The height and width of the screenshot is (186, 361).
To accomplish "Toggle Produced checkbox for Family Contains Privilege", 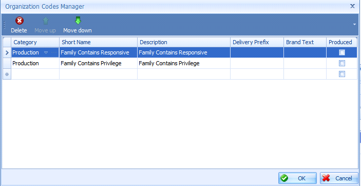I will click(342, 63).
